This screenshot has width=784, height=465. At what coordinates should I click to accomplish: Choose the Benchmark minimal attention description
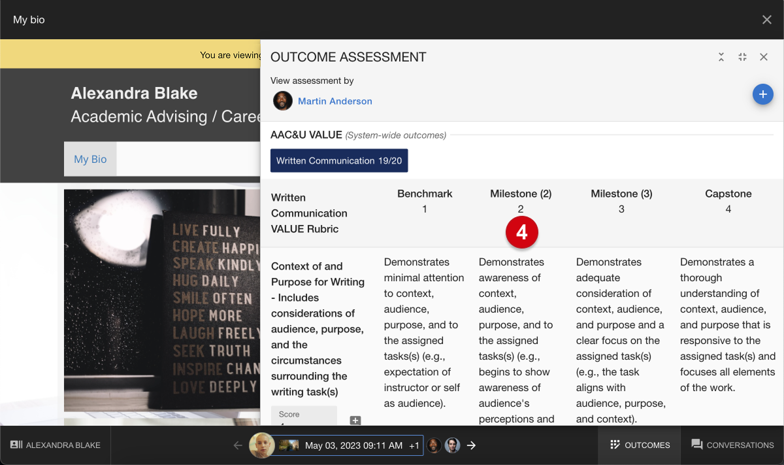(x=425, y=333)
